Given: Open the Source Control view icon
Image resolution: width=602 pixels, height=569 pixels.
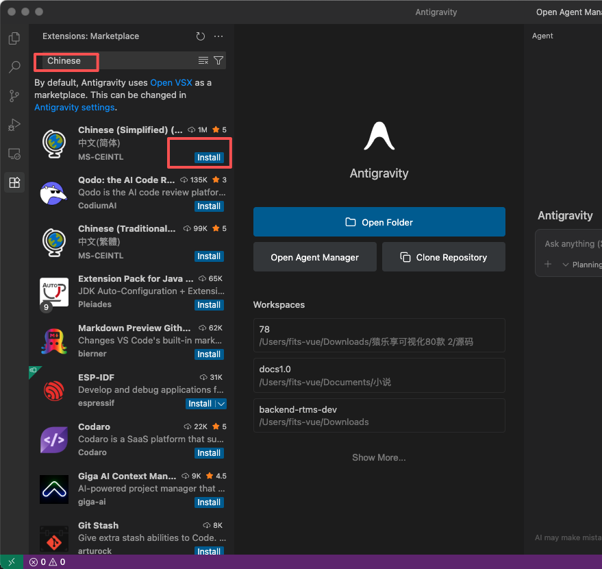Looking at the screenshot, I should click(x=14, y=96).
